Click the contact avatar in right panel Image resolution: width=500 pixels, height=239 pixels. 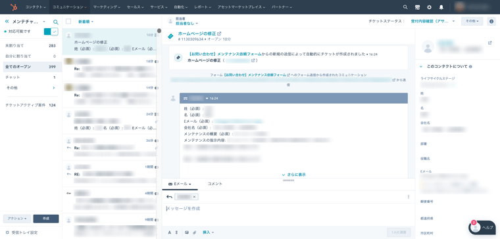pos(428,47)
